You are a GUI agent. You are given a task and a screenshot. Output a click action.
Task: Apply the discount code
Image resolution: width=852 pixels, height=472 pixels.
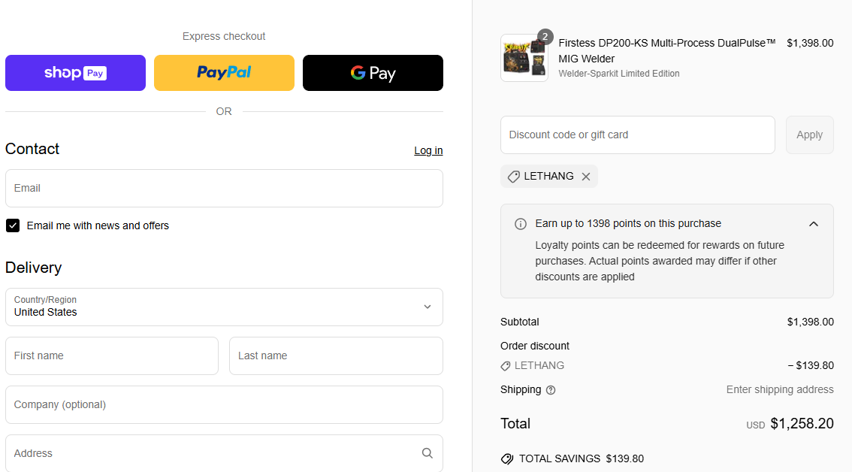point(809,135)
